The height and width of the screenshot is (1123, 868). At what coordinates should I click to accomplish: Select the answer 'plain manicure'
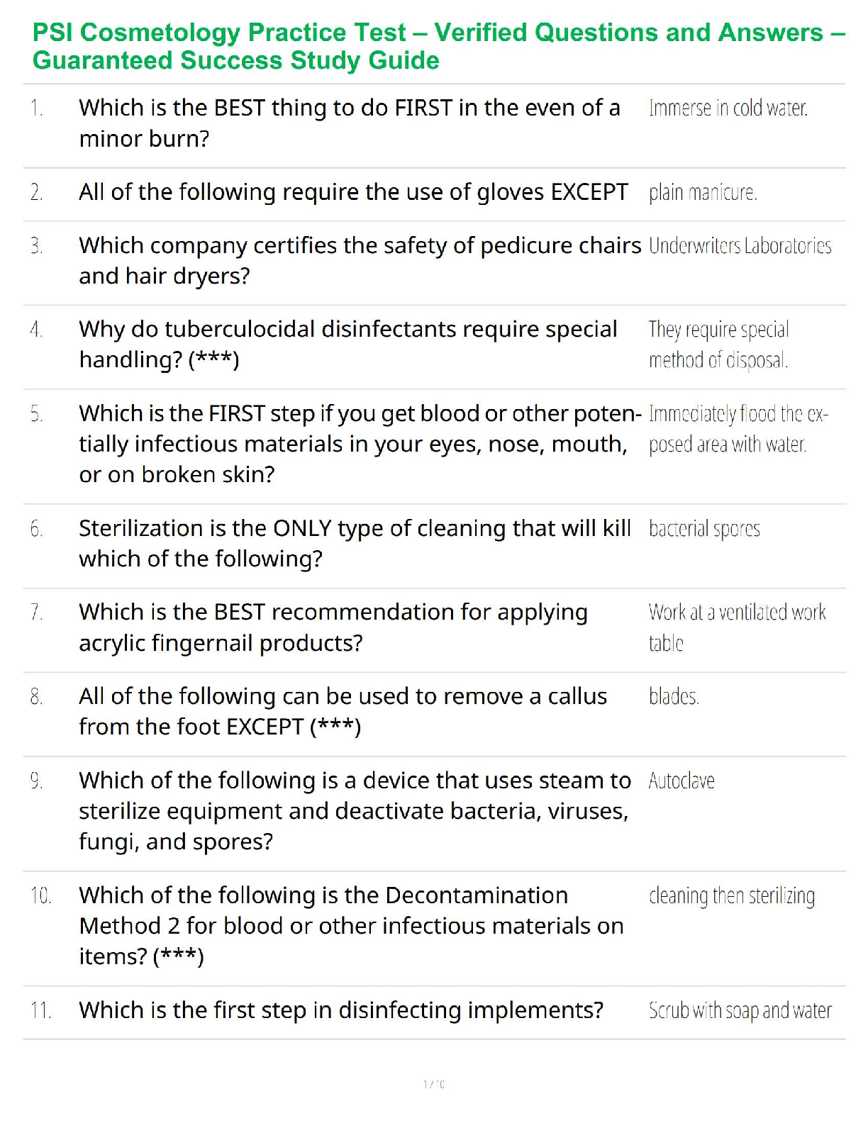[703, 193]
